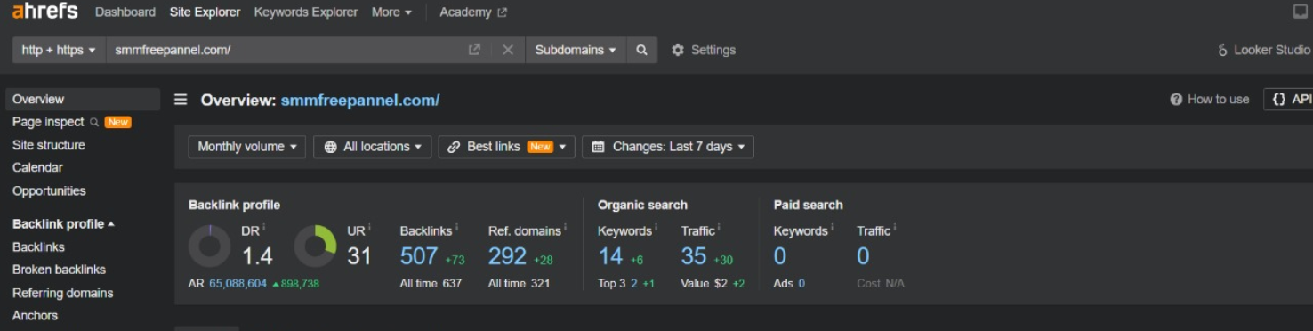Click Value $2 text
Viewport: 1313px width, 331px height.
pos(705,284)
